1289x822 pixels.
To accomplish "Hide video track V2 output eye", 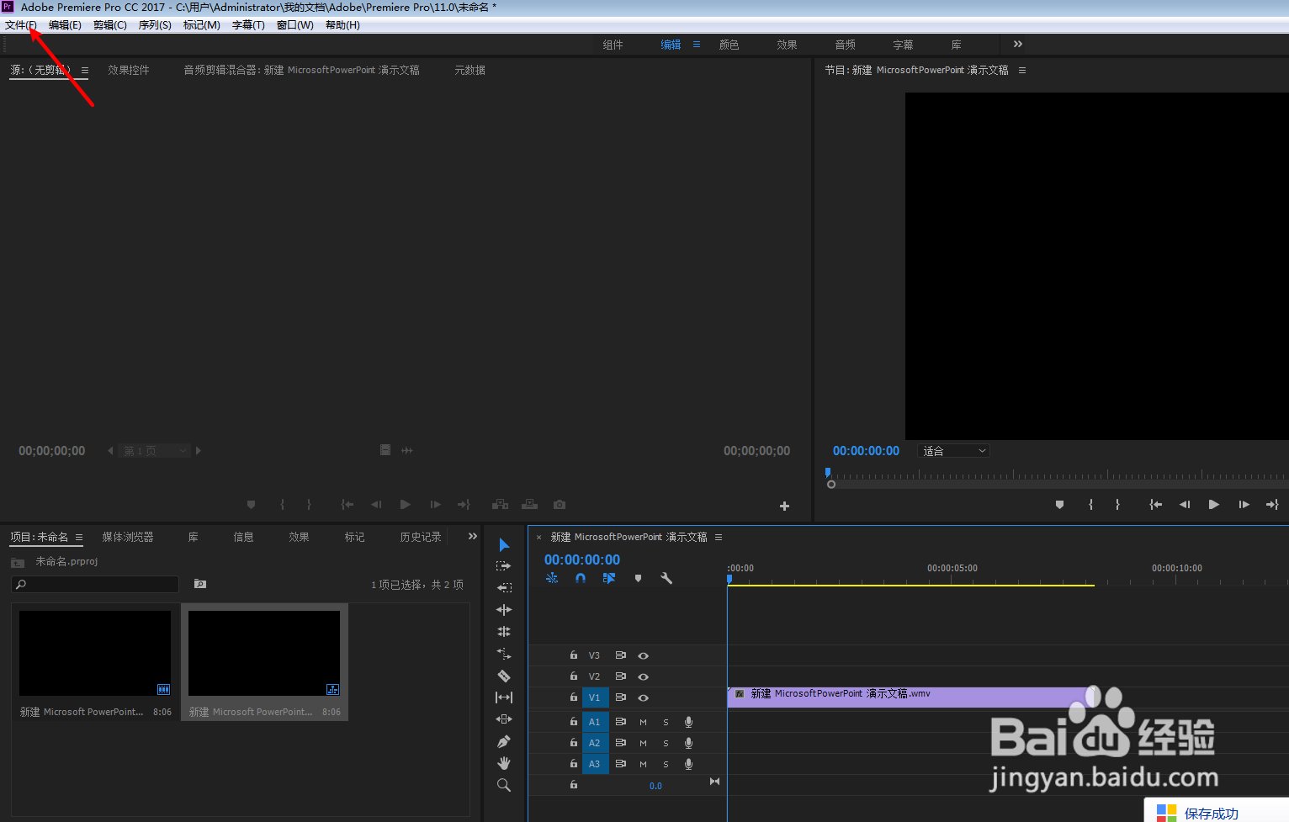I will tap(643, 676).
